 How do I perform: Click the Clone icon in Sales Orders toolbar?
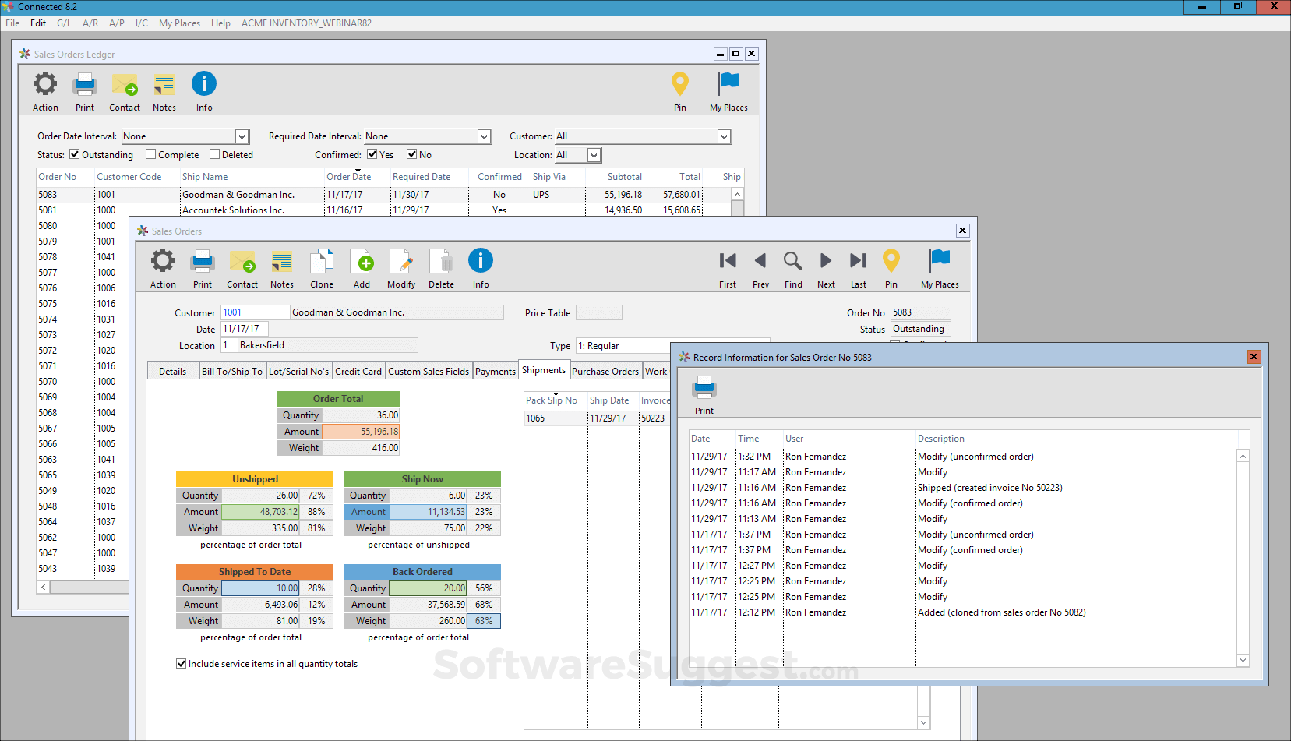pyautogui.click(x=321, y=262)
